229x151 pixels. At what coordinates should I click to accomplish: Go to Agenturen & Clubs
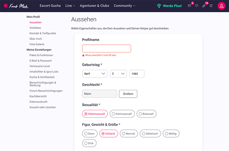pos(94,6)
